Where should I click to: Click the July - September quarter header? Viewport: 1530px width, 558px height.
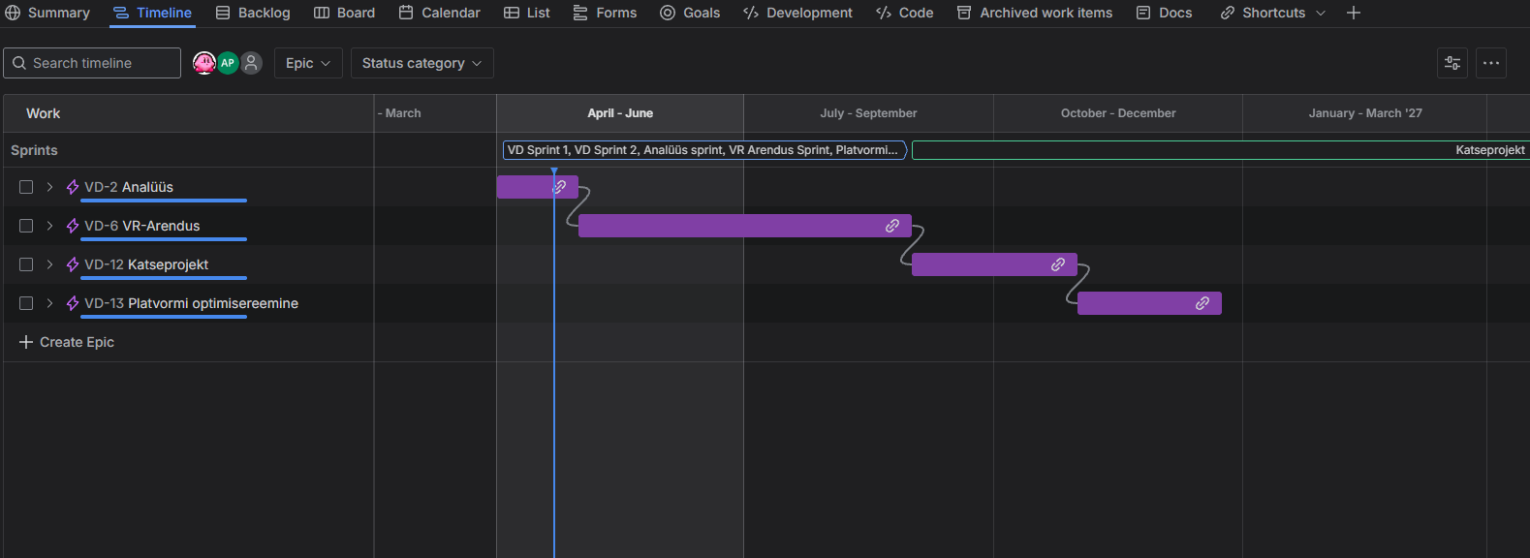(x=868, y=113)
